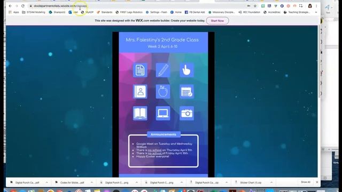Viewport: 342px width, 192px height.
Task: Open the Sharepoint bookmark
Action: [57, 12]
